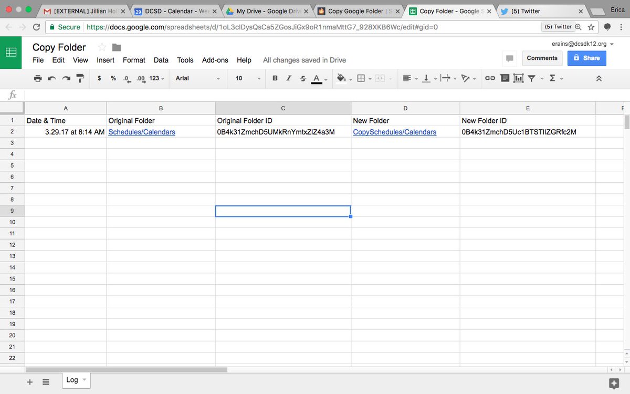The image size is (630, 394).
Task: Open the CopySchedules/Calendars link
Action: tap(395, 132)
